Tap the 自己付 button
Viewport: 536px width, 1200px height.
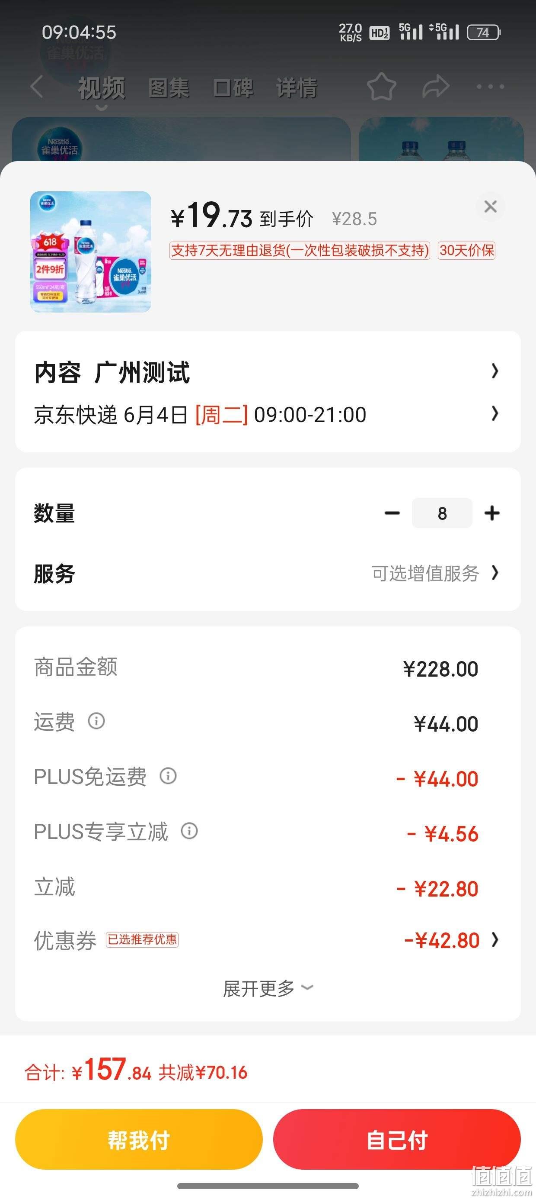397,1139
